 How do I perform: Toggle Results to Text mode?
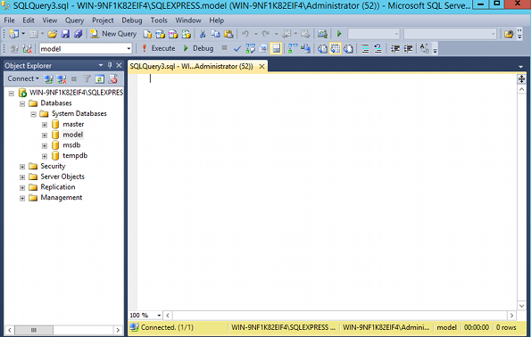[x=322, y=49]
